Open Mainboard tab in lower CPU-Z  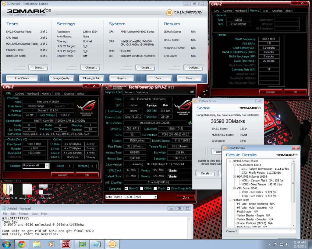pyautogui.click(x=33, y=94)
